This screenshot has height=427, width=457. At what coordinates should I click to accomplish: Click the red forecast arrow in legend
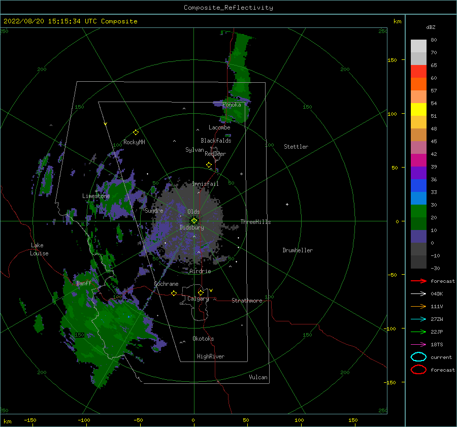[418, 281]
